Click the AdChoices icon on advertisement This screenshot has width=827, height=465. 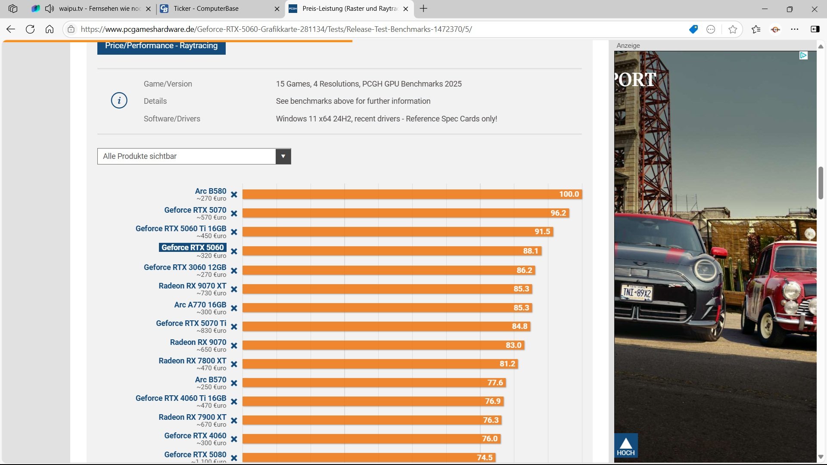click(x=803, y=56)
